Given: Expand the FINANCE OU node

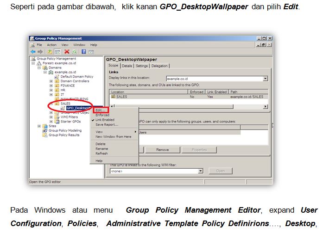Looking at the screenshot, I should (x=51, y=86).
